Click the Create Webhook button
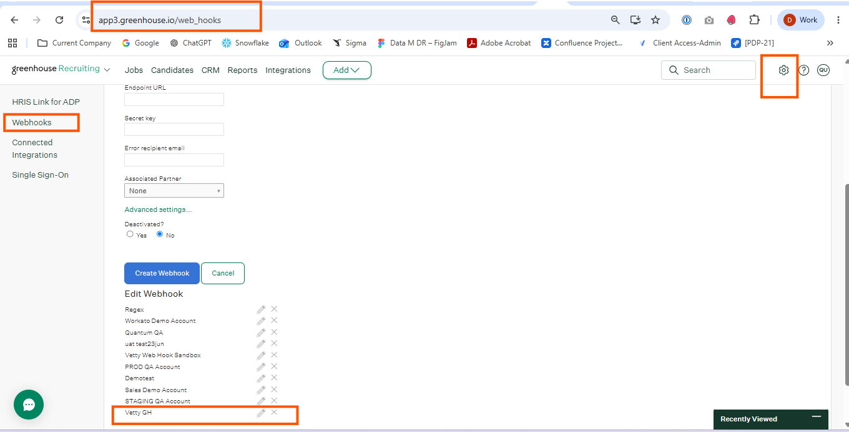Image resolution: width=849 pixels, height=432 pixels. coord(162,273)
